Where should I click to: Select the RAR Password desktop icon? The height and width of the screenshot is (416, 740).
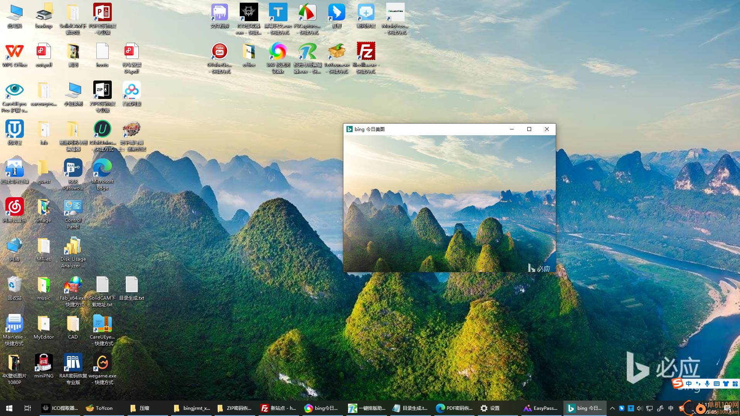pyautogui.click(x=73, y=175)
